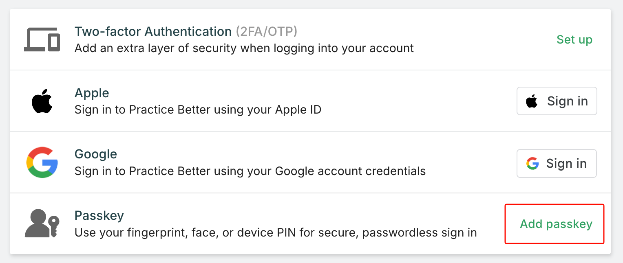
Task: Add a passkey to the account
Action: pos(556,224)
